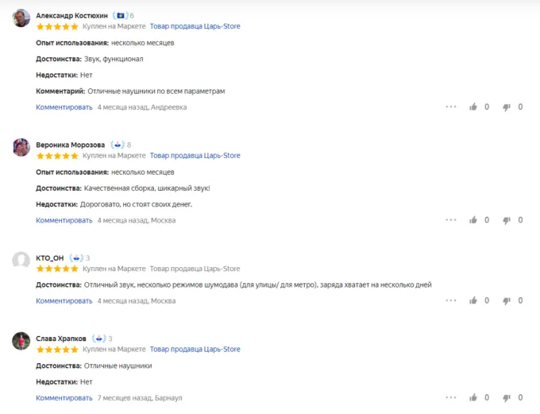Open Вероника Морозова's profile name
The image size is (540, 414).
coord(71,145)
